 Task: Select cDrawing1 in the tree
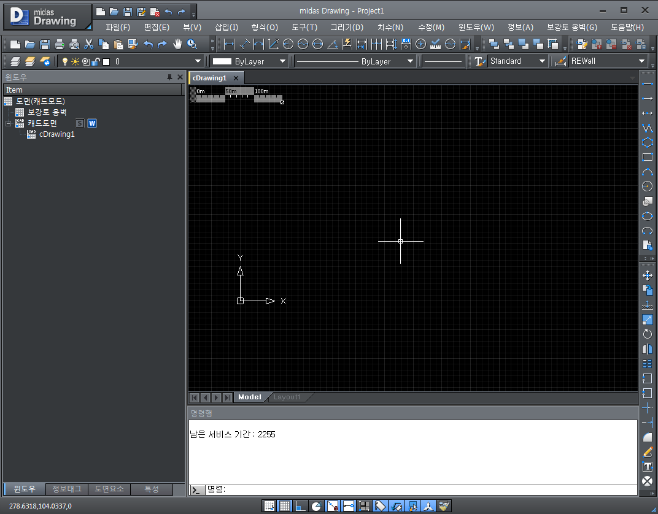[56, 134]
